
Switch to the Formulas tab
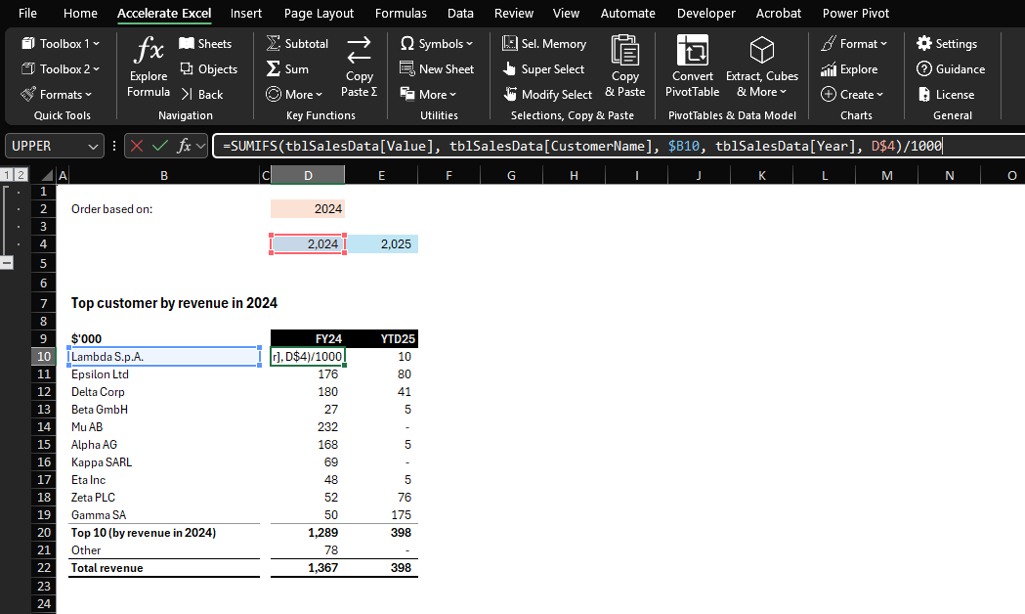401,13
